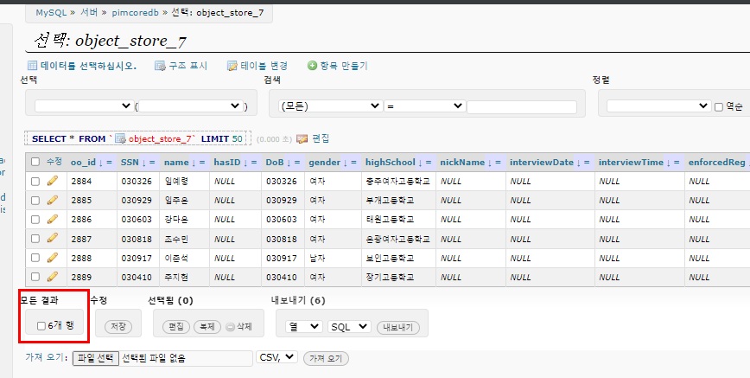Sort descending by interviewDate column arrow
Screen dimensions: 750x378
pos(579,163)
